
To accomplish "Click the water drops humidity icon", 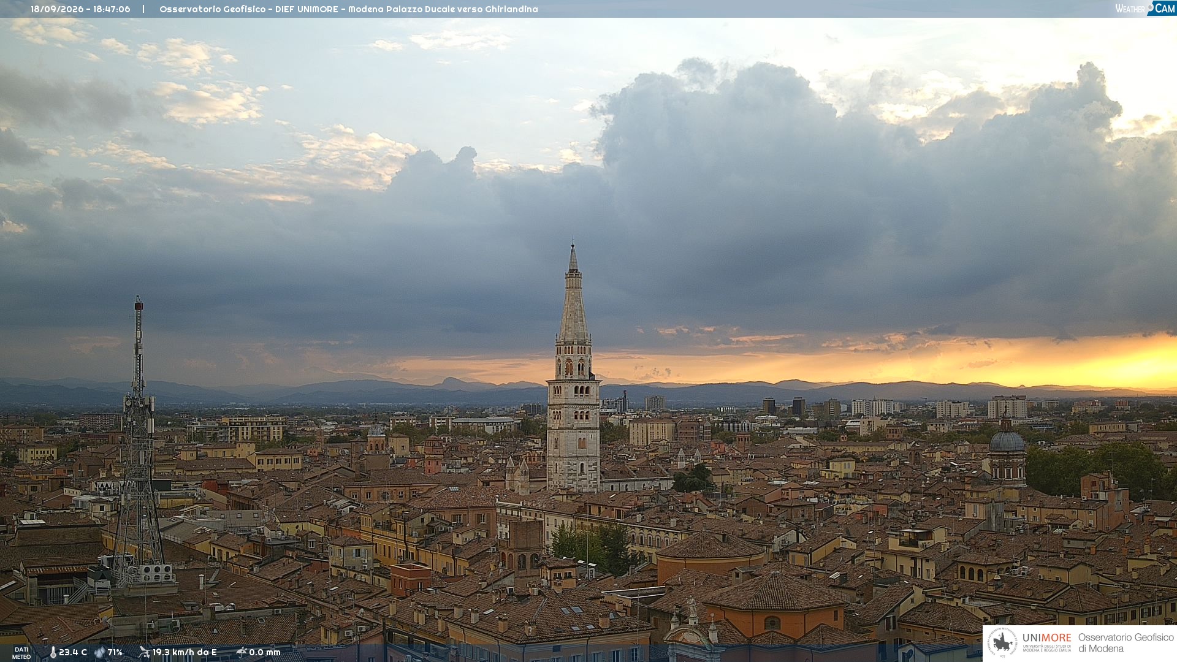I will point(100,652).
